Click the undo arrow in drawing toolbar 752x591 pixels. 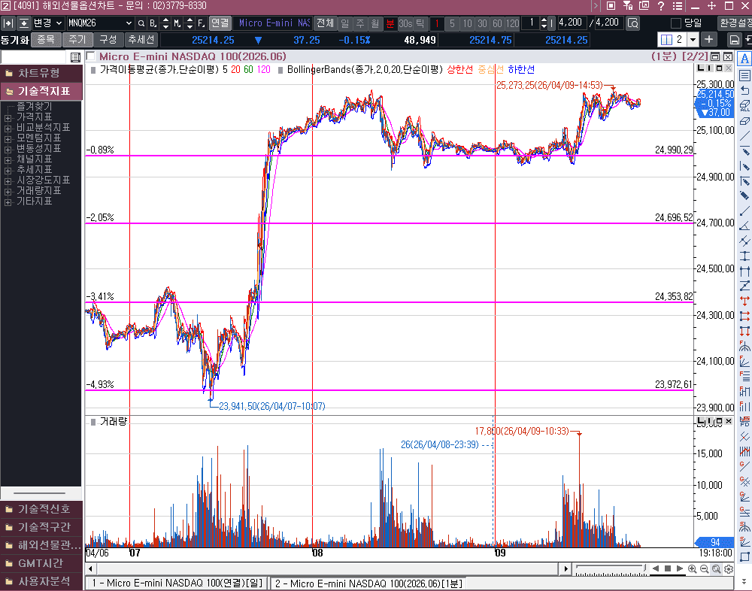pos(744,90)
